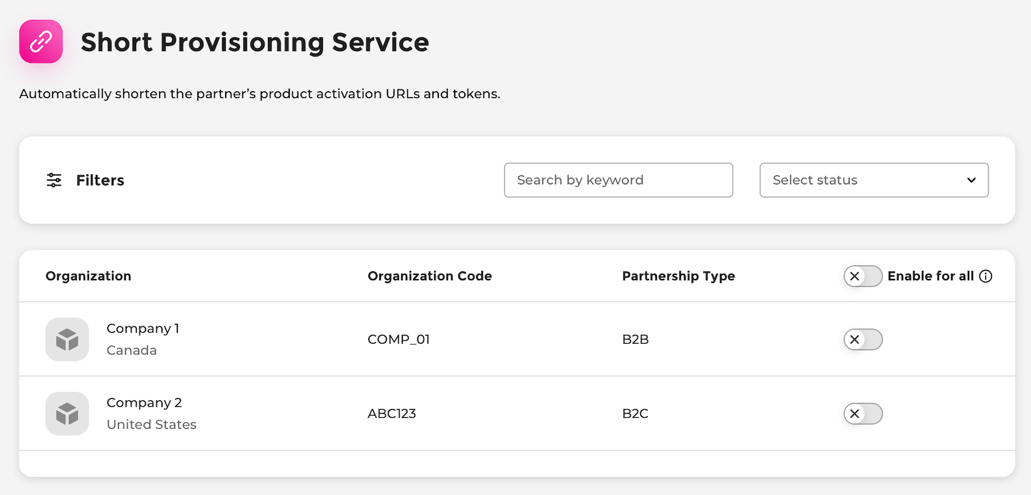Click Company 1 cube logo
The height and width of the screenshot is (495, 1031).
(67, 340)
